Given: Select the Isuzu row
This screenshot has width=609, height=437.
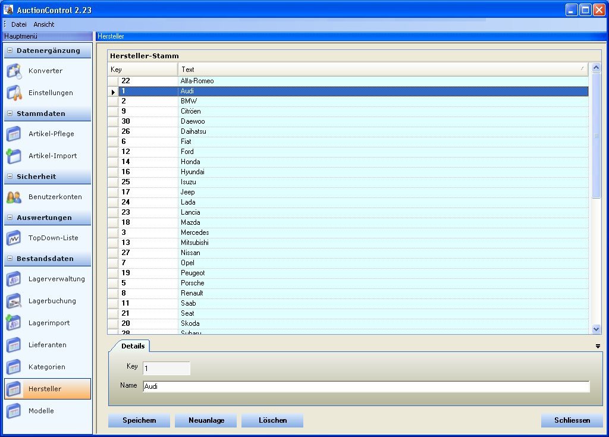Looking at the screenshot, I should [x=348, y=182].
